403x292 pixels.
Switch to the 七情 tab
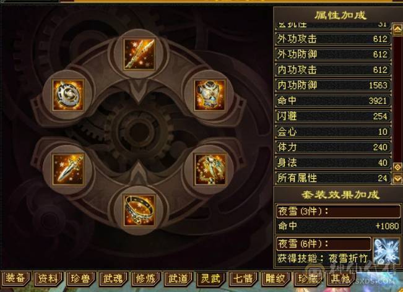click(x=243, y=278)
